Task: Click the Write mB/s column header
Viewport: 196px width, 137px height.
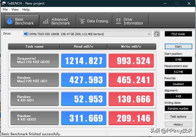Action: click(x=132, y=47)
